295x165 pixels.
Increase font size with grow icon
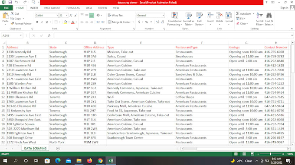tap(71, 16)
